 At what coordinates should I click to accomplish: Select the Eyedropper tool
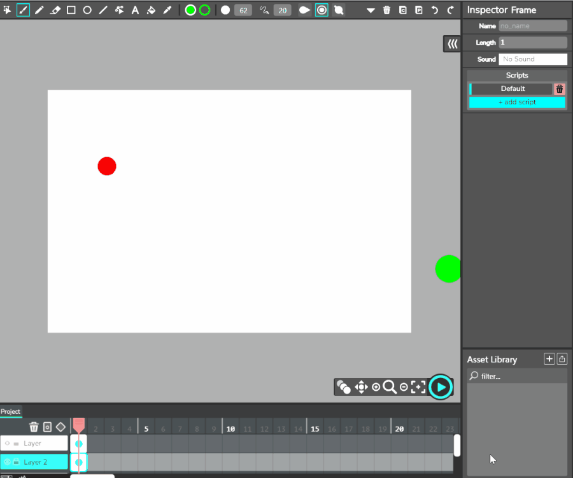click(167, 10)
